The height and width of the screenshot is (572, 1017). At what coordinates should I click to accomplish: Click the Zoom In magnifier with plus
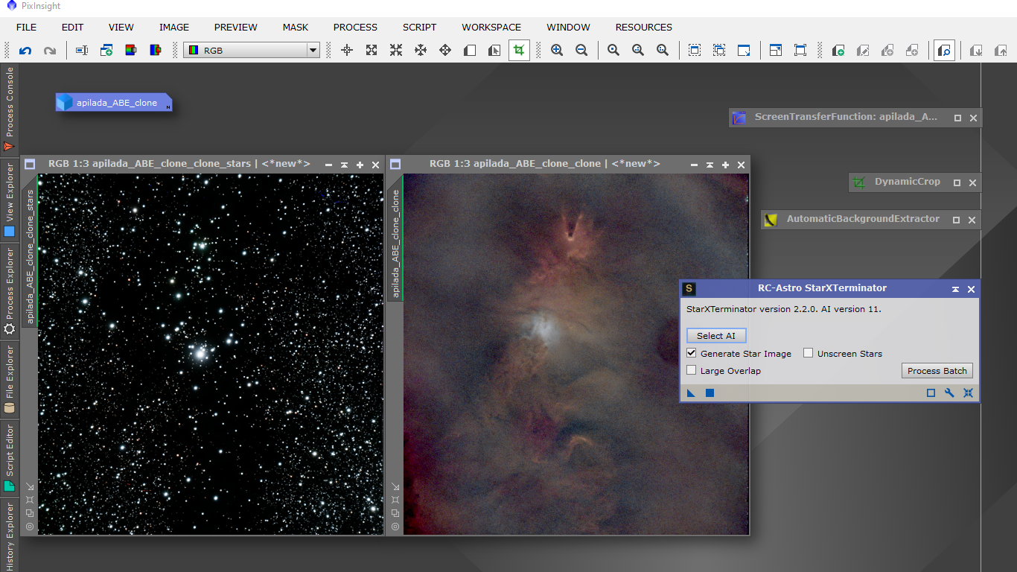point(557,51)
